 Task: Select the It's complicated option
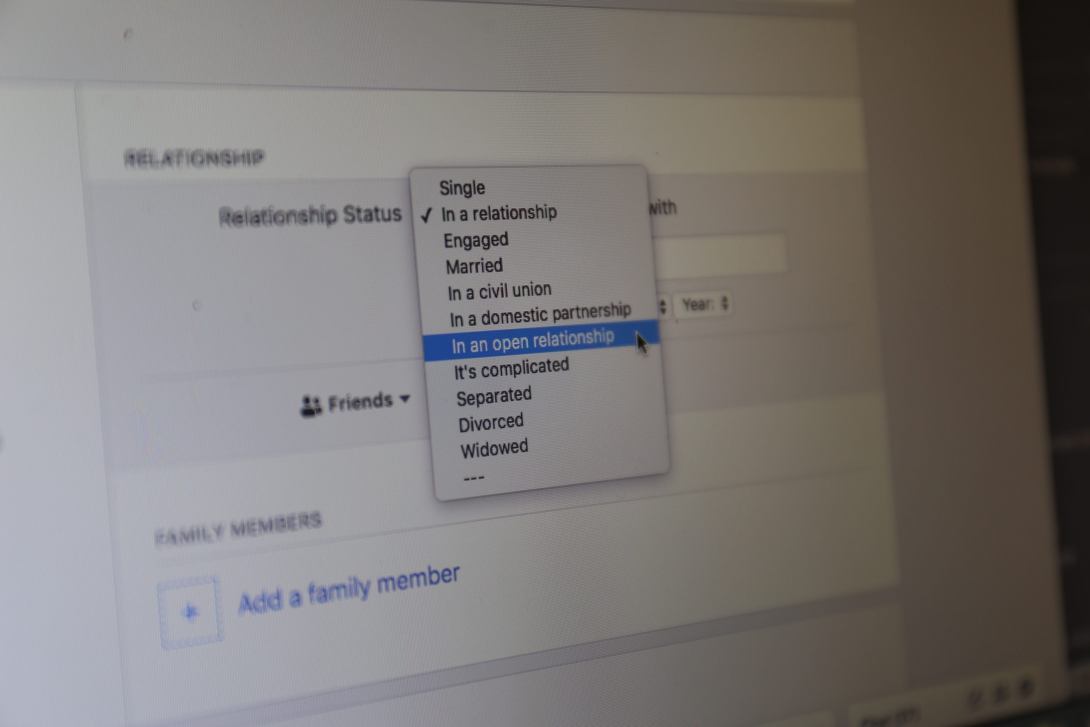[x=511, y=368]
